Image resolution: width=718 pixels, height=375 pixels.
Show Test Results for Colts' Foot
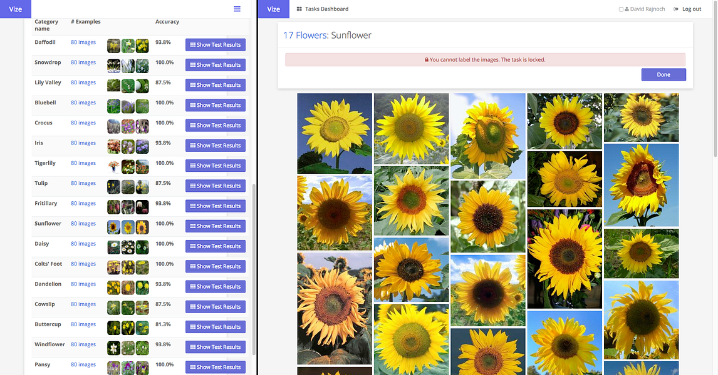point(216,266)
